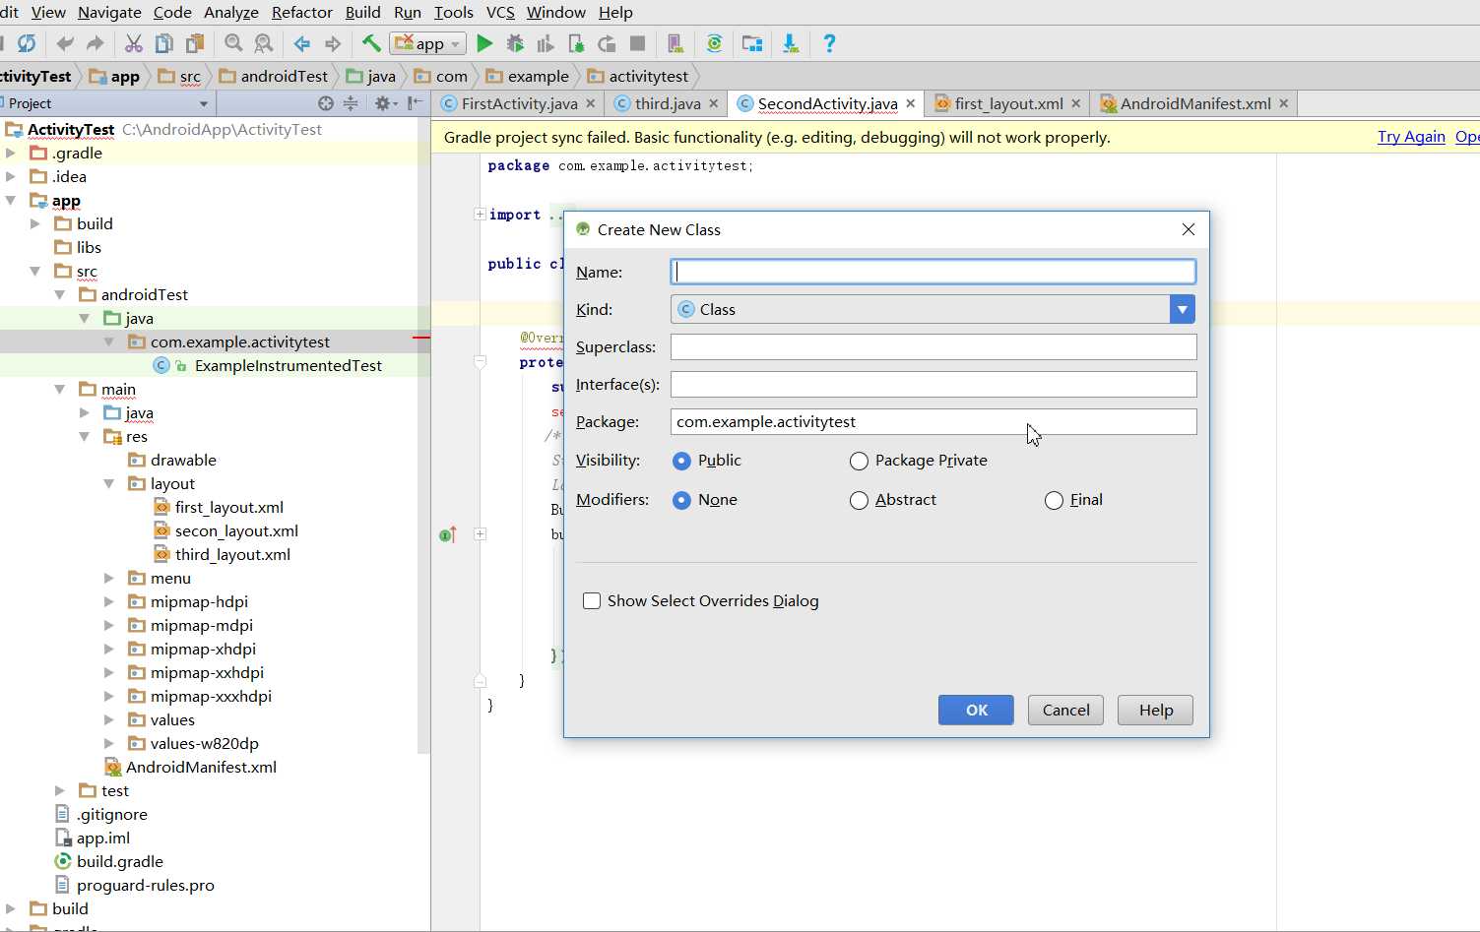This screenshot has height=932, width=1480.
Task: Click the Help button in dialog
Action: tap(1155, 710)
